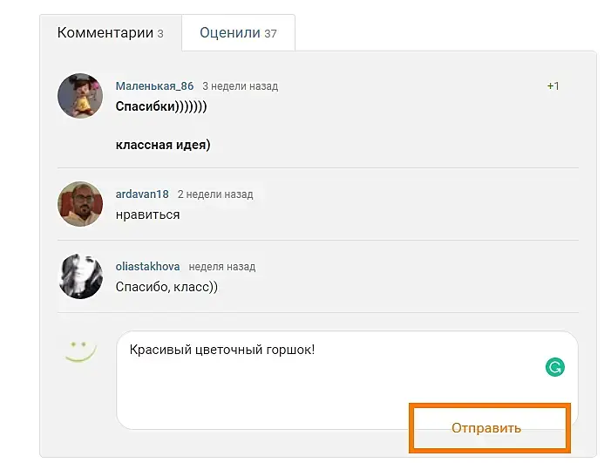Click the smiley face avatar icon
This screenshot has height=463, width=611.
[80, 351]
